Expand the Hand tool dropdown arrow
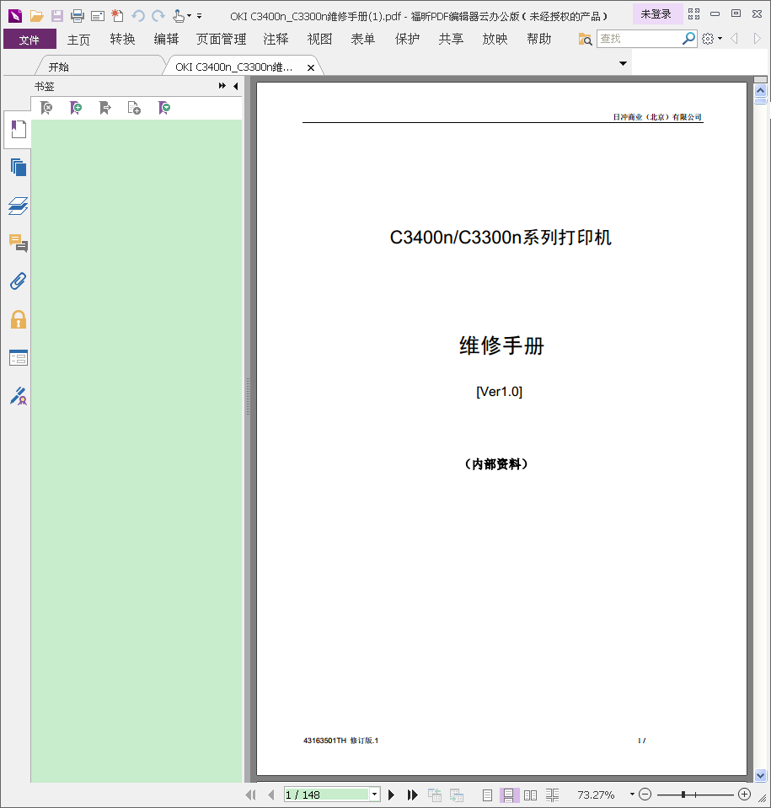Screen dimensions: 771x808 coord(189,16)
